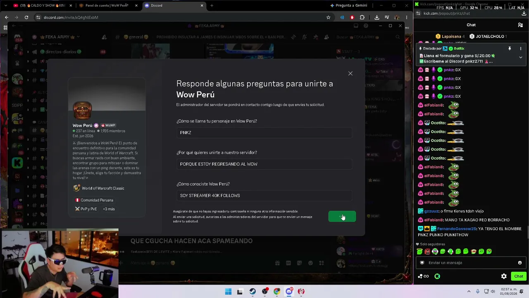
Task: Click the red shield extension icon
Action: pyautogui.click(x=352, y=17)
